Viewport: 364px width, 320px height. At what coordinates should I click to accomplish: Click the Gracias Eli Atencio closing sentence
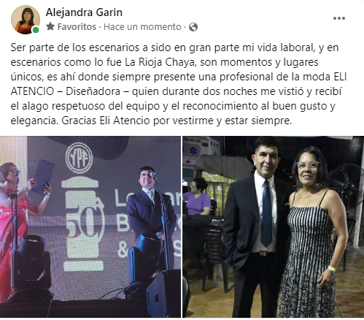tap(177, 121)
